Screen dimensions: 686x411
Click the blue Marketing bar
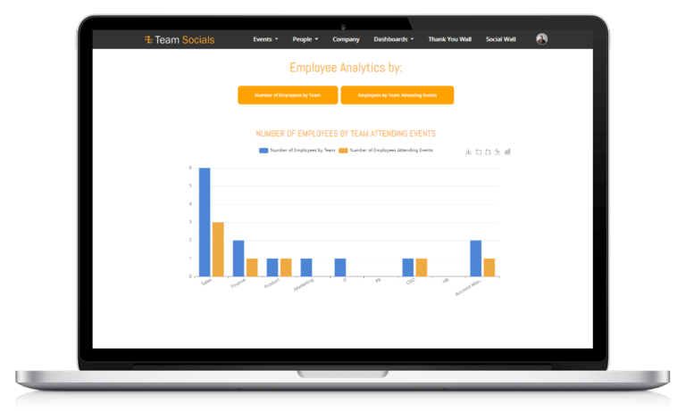[306, 267]
